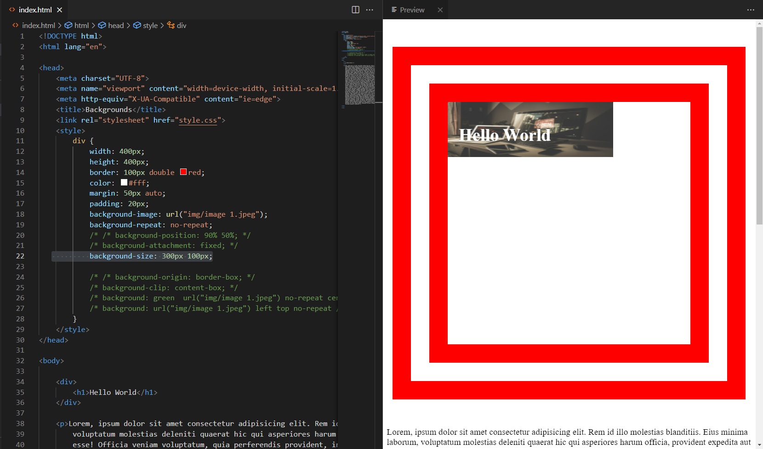The width and height of the screenshot is (763, 449).
Task: Open the style.css link in code
Action: (x=198, y=120)
